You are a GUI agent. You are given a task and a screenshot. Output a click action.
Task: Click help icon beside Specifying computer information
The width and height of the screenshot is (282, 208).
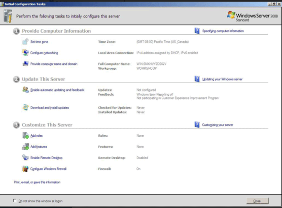[x=197, y=31]
